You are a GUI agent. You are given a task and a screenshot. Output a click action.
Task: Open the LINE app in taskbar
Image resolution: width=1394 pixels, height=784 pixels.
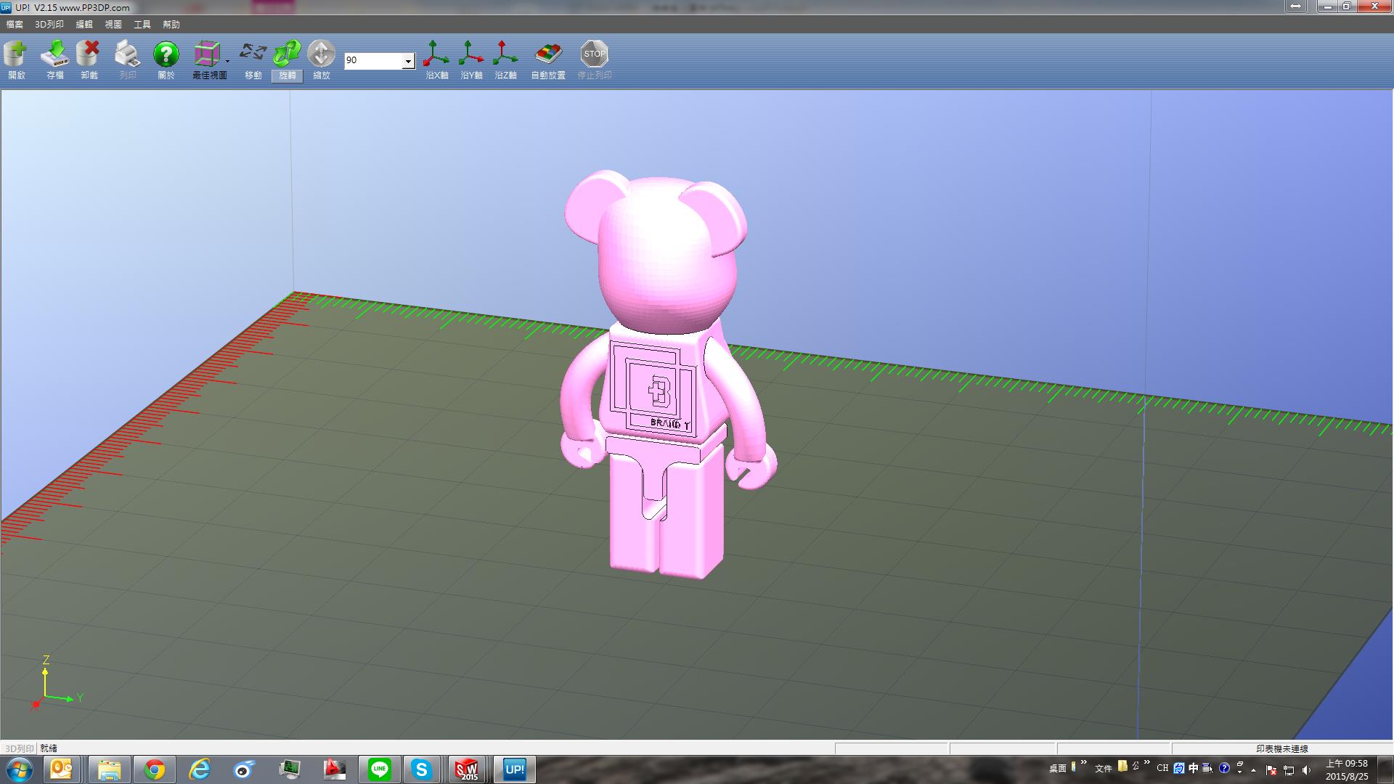tap(379, 769)
